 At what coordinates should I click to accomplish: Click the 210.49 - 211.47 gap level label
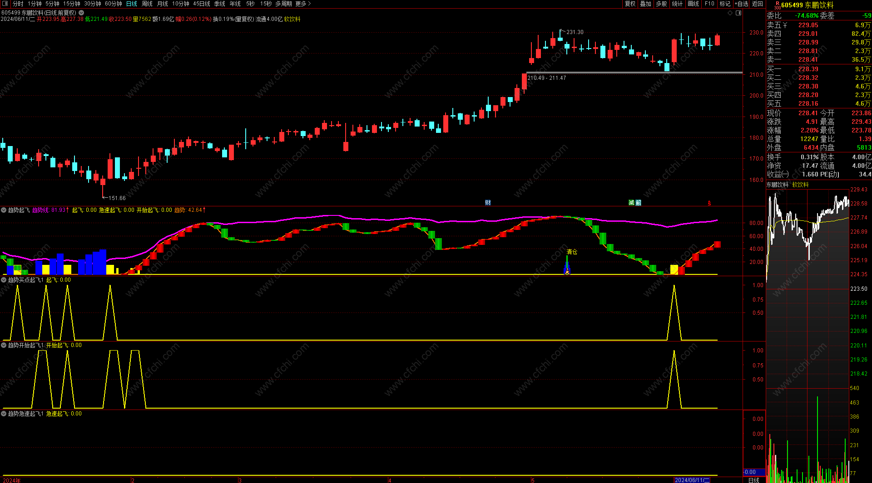(x=546, y=78)
